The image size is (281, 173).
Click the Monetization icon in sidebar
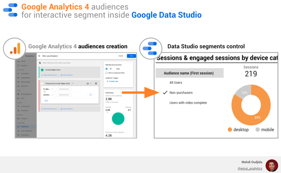tap(19, 82)
